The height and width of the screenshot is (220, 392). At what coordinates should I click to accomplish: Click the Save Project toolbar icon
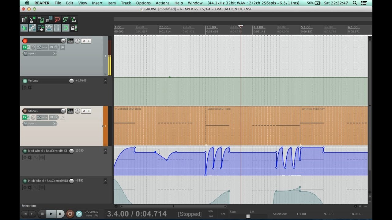[41, 20]
